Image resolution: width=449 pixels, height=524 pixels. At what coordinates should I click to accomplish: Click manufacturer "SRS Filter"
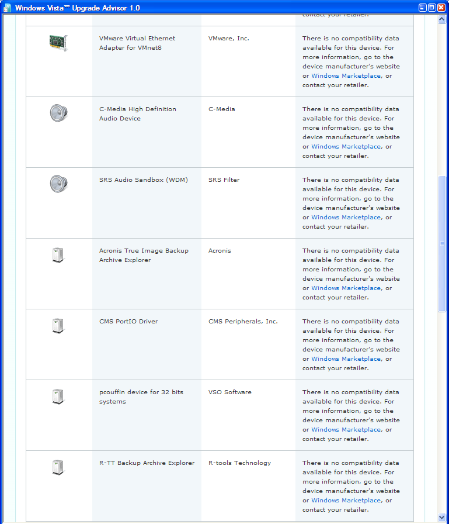tap(224, 180)
